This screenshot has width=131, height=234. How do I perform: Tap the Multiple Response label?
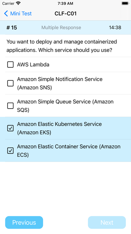[61, 28]
